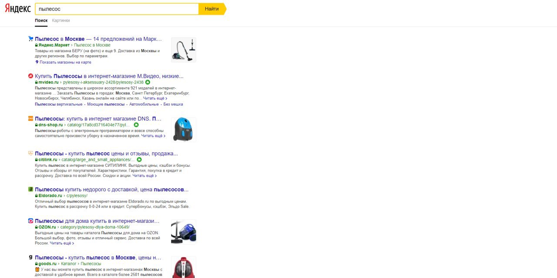The height and width of the screenshot is (278, 557).
Task: Click the search field containing пылесос
Action: click(x=117, y=9)
